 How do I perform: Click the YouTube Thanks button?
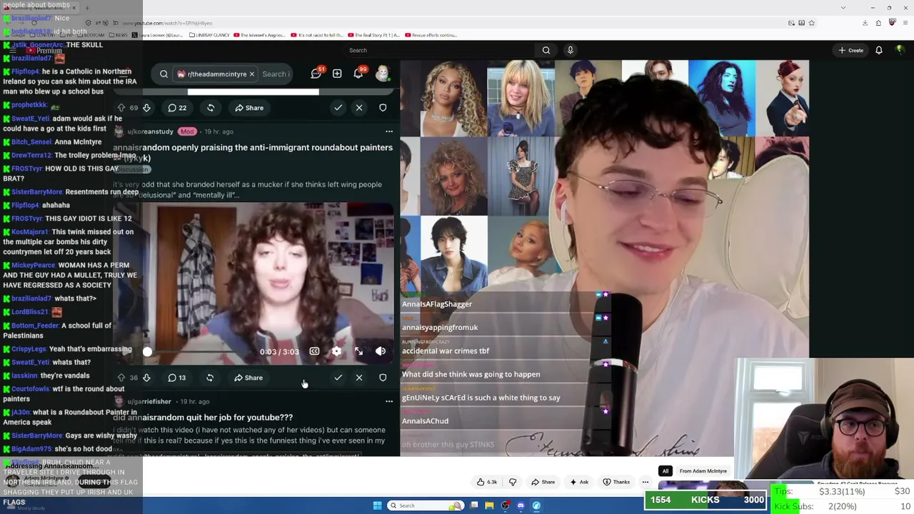point(616,482)
